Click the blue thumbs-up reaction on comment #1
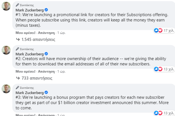The height and width of the screenshot is (116, 175). tap(156, 30)
